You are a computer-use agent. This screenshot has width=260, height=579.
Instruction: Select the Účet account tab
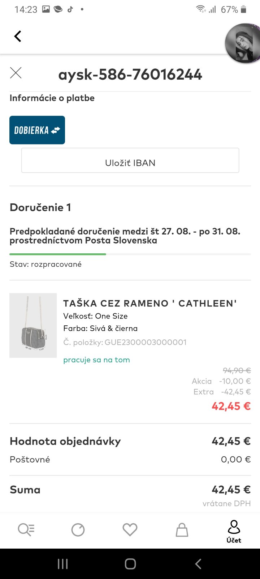coord(234,532)
